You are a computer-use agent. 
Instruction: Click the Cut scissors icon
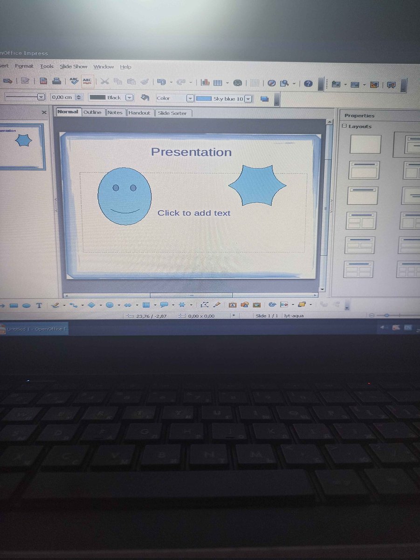(105, 82)
